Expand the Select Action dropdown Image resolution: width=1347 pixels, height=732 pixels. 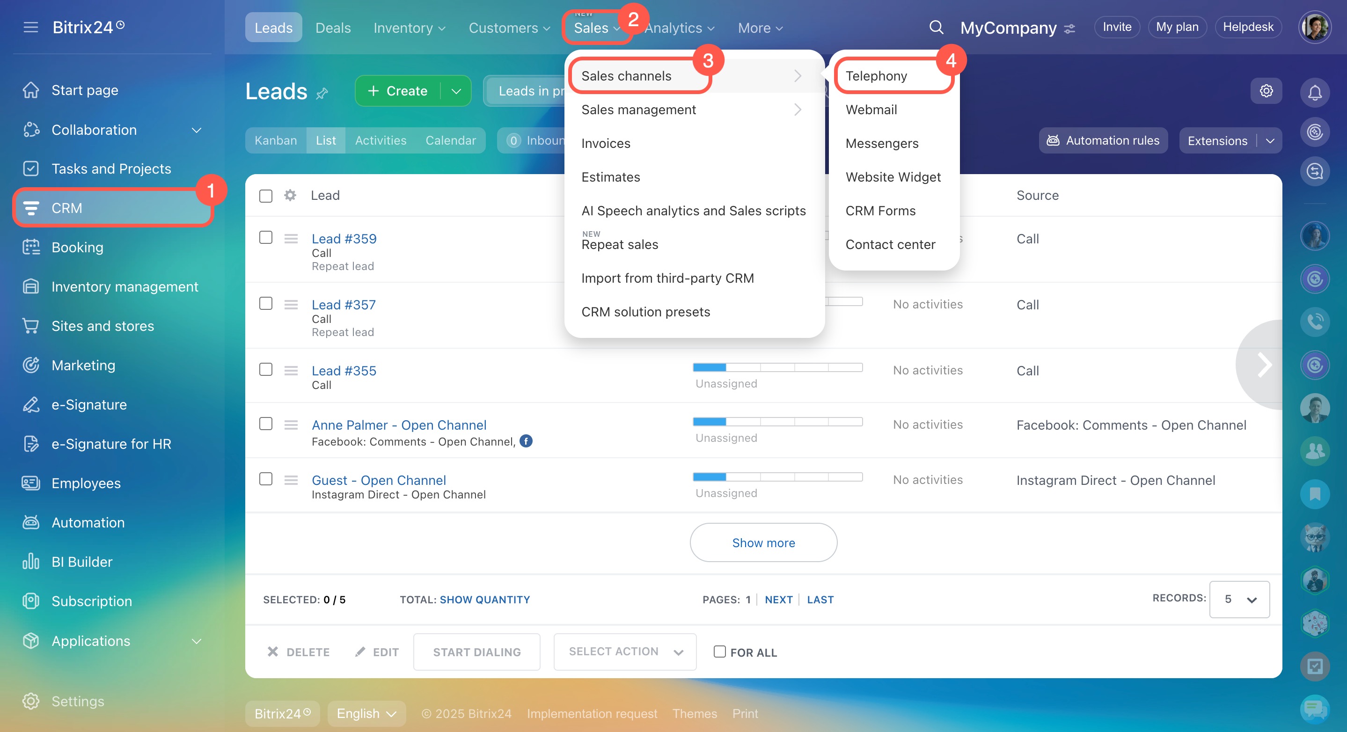[625, 651]
